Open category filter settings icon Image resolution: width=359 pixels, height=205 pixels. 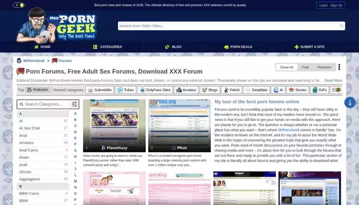point(75,104)
